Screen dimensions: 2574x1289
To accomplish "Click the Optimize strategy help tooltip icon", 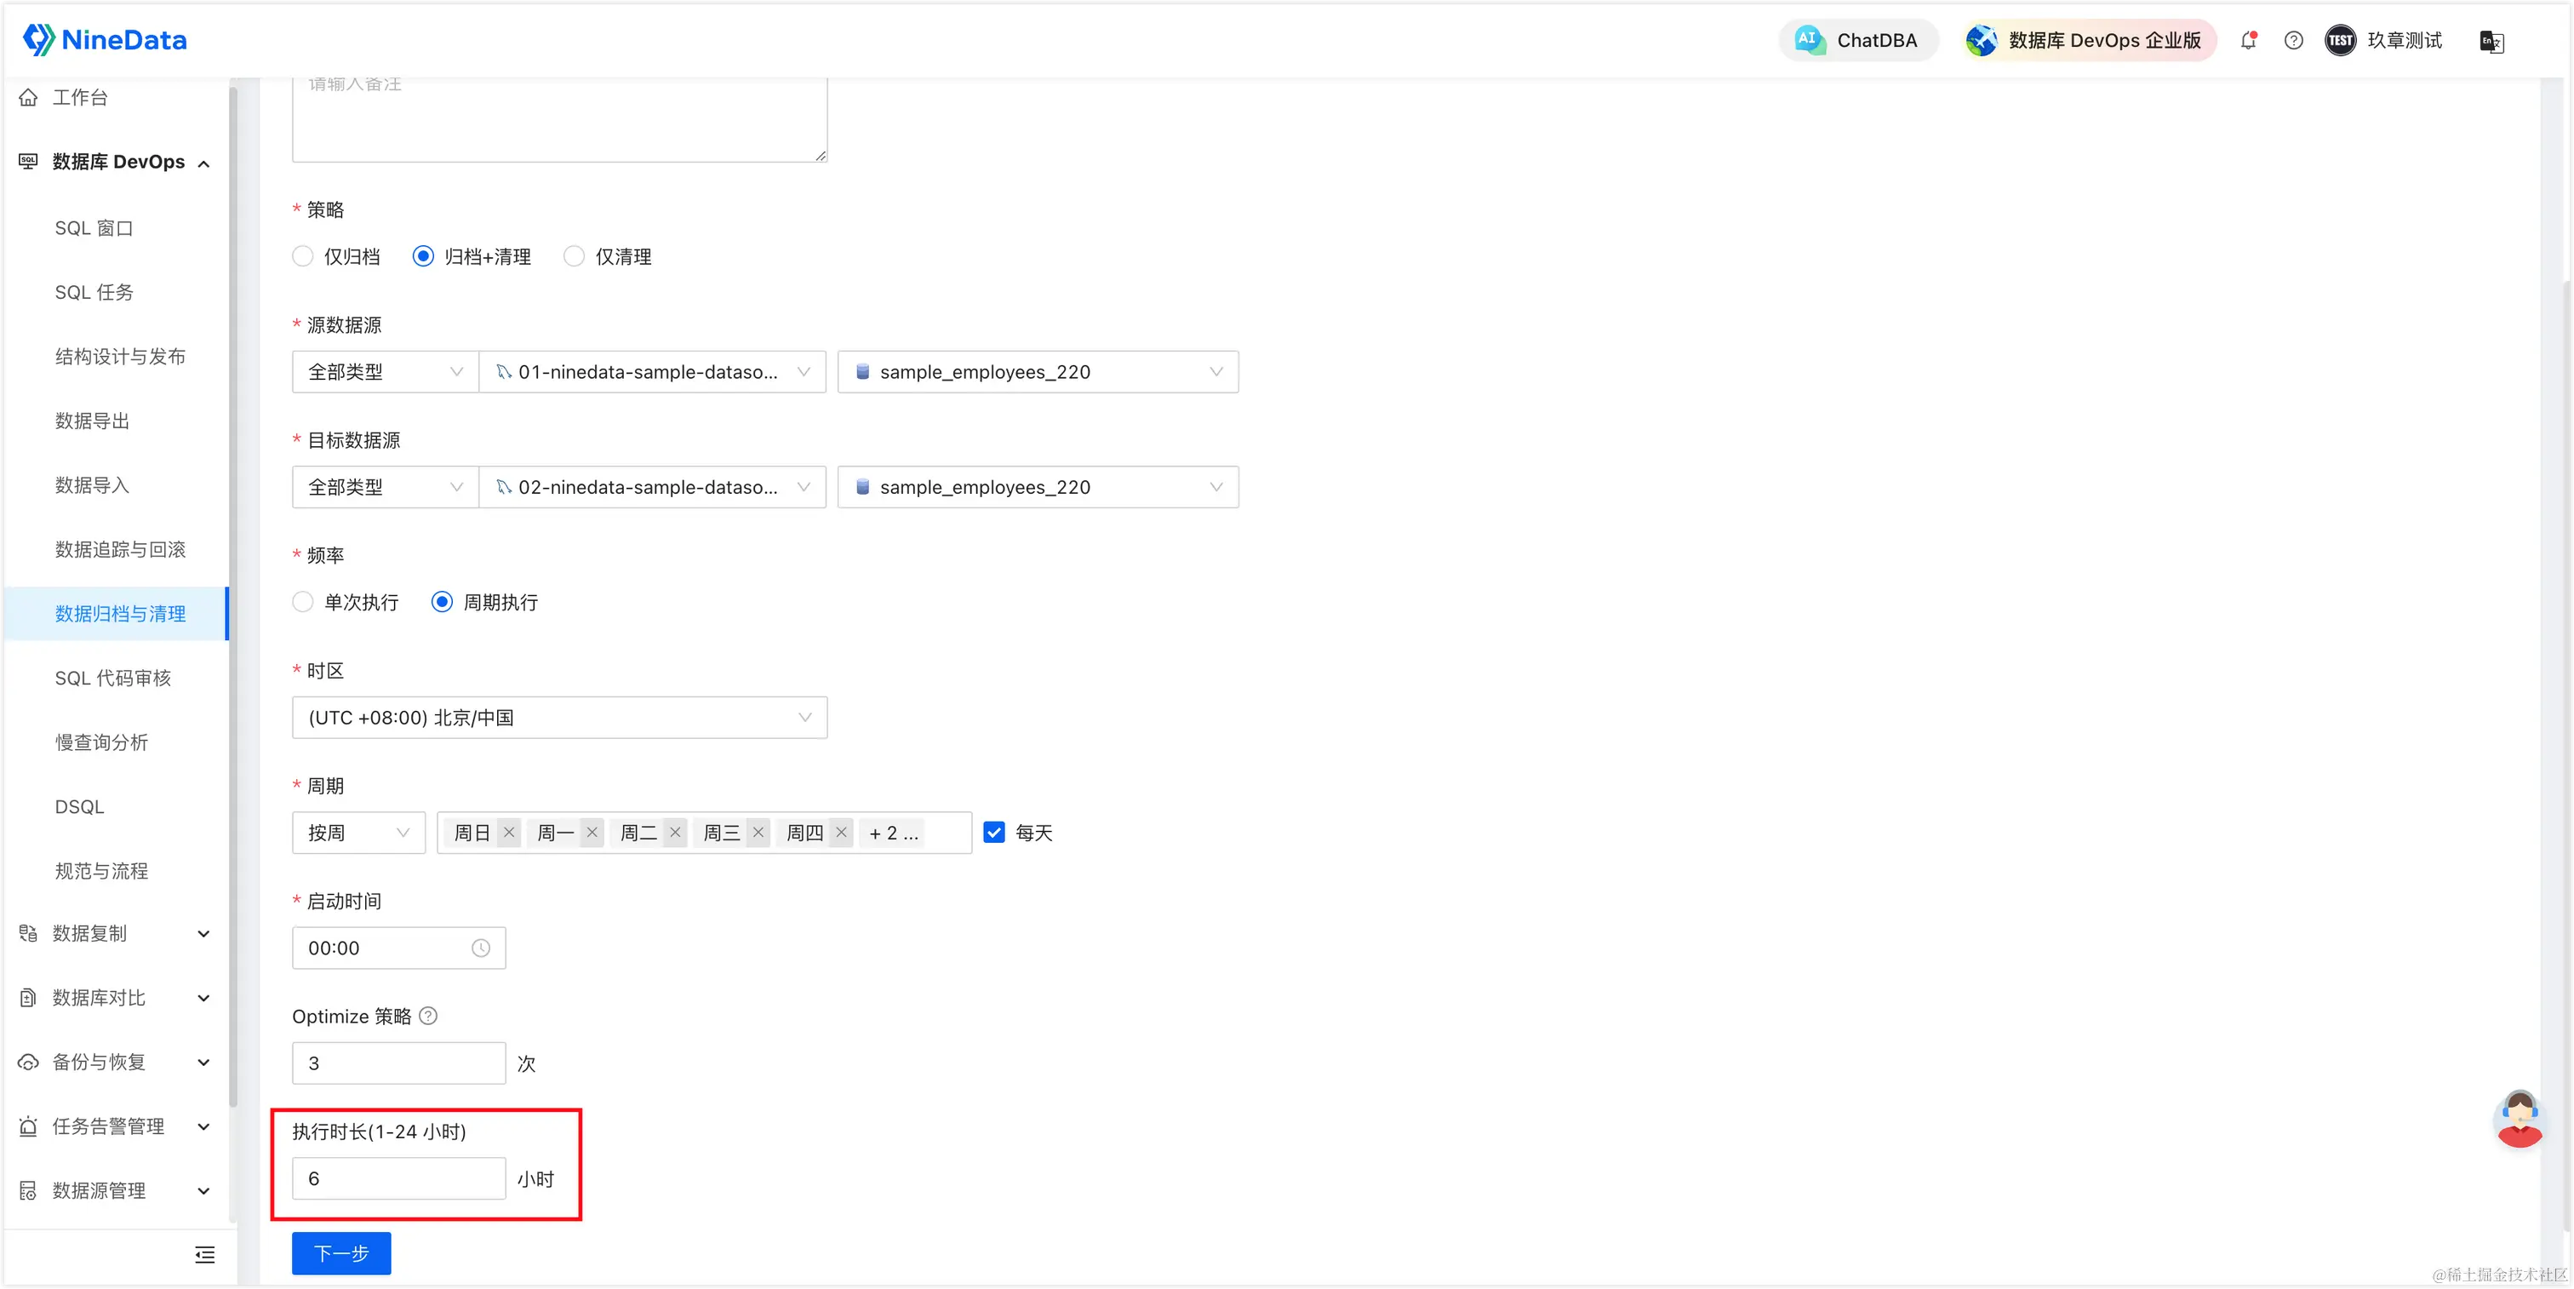I will pos(429,1017).
